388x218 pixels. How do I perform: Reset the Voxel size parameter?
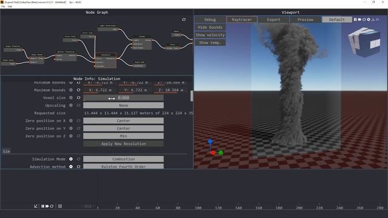click(78, 97)
